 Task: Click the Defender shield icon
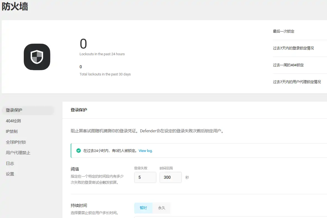click(x=37, y=57)
